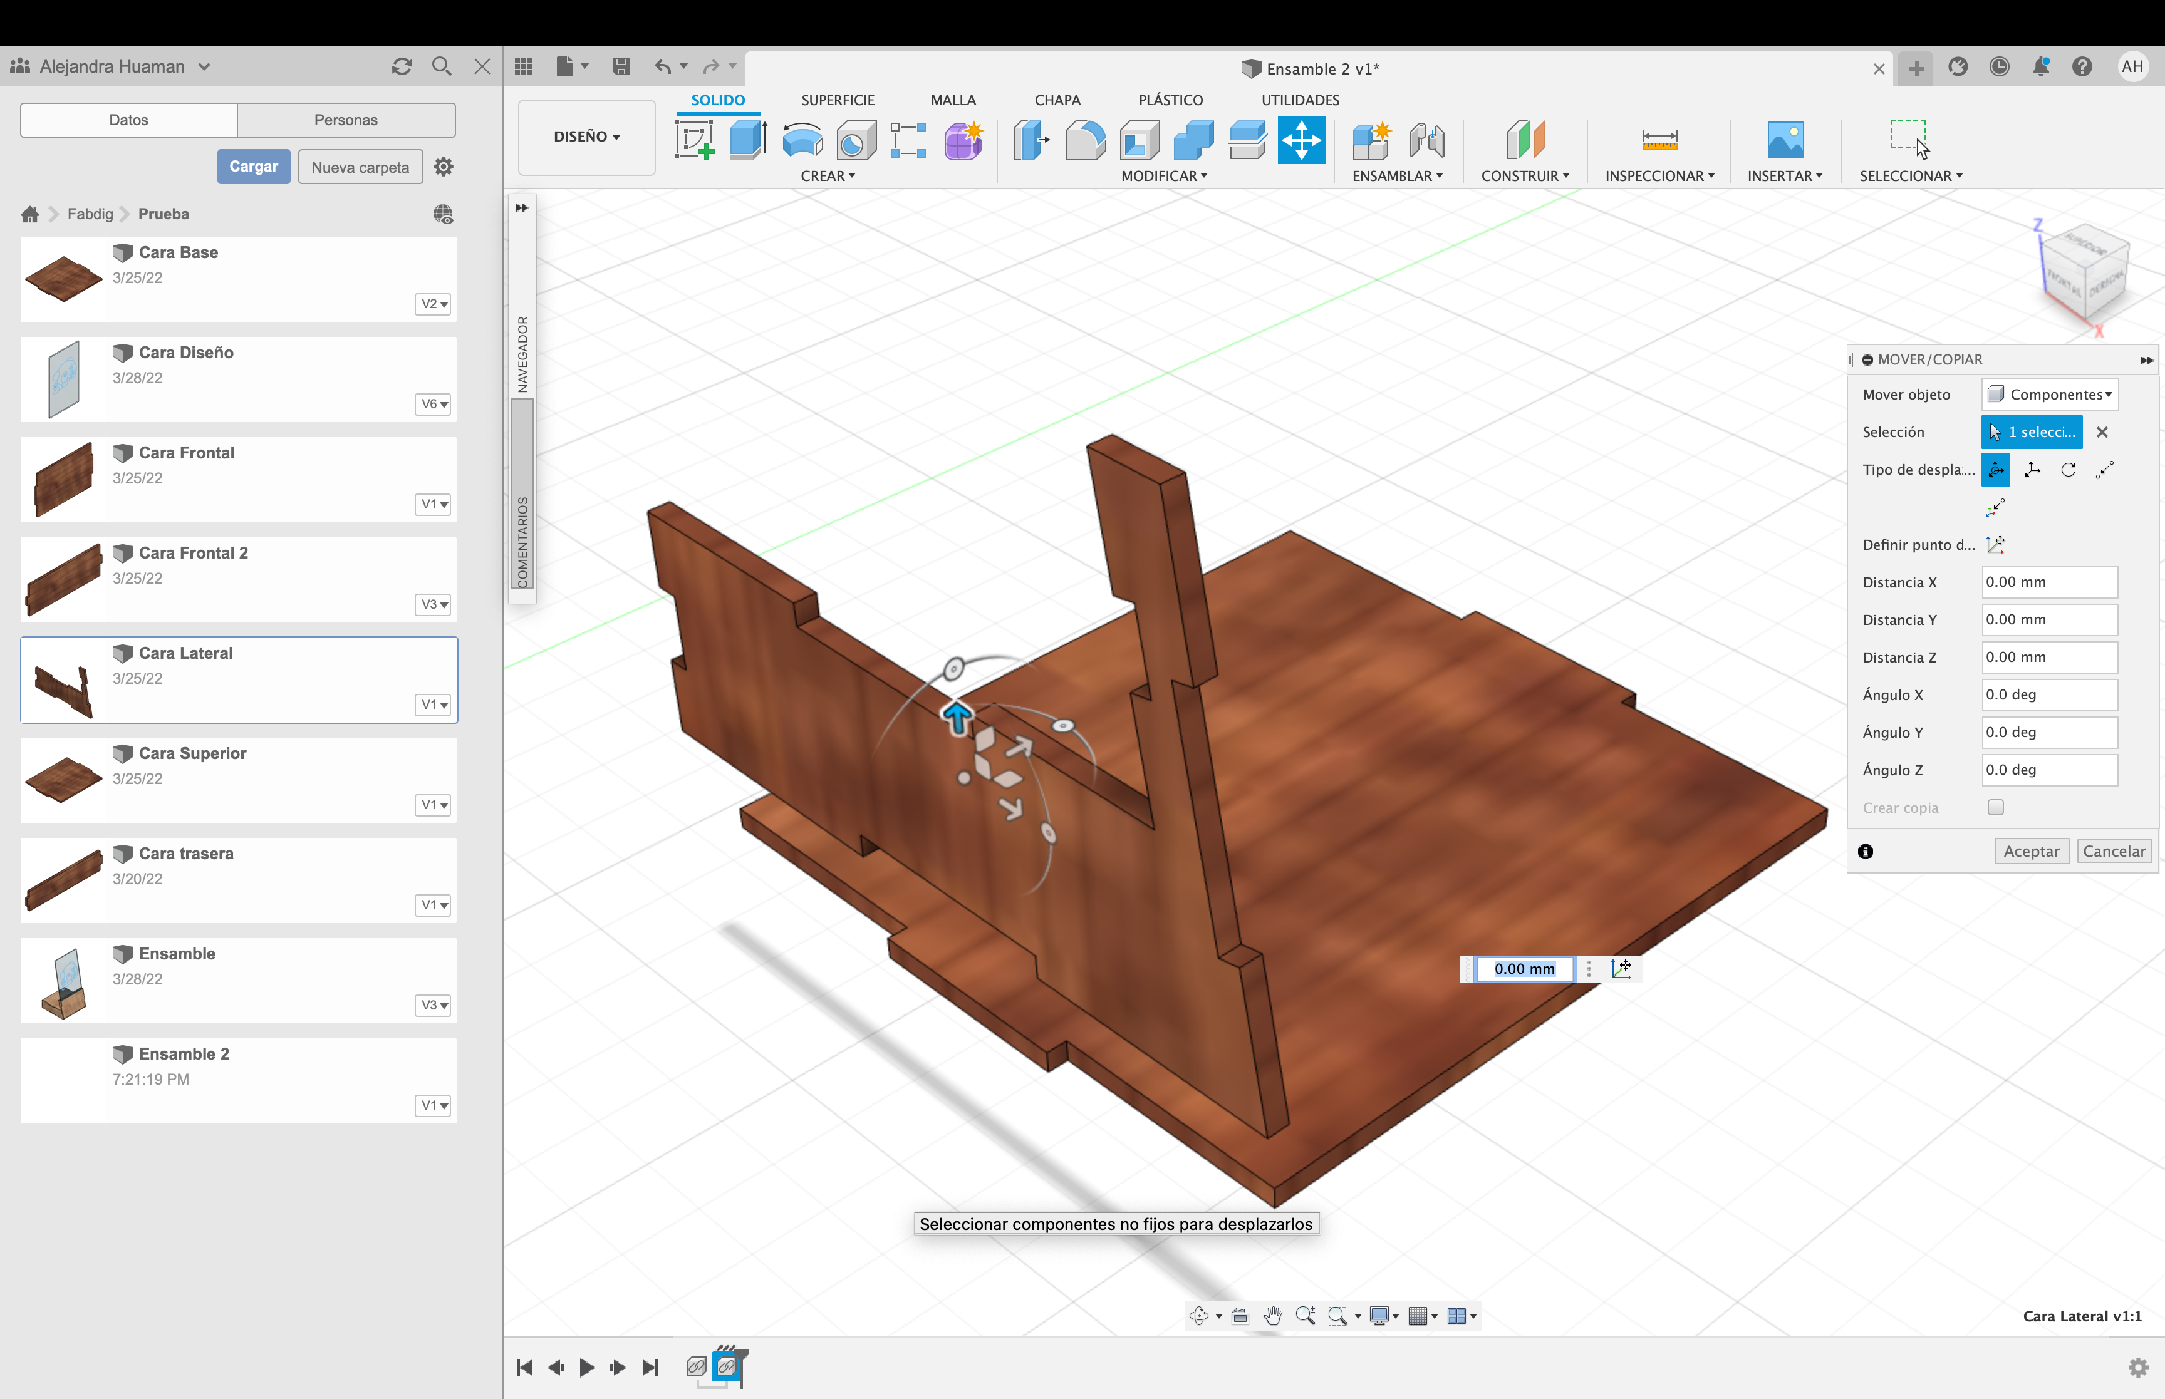Click the Insert image icon
Image resolution: width=2165 pixels, height=1399 pixels.
tap(1785, 141)
